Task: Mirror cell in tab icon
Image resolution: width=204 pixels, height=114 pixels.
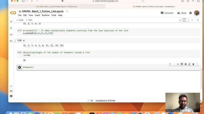Action: pyautogui.click(x=189, y=64)
